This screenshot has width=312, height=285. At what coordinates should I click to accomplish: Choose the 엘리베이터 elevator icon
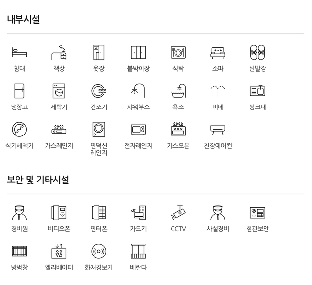tap(59, 251)
